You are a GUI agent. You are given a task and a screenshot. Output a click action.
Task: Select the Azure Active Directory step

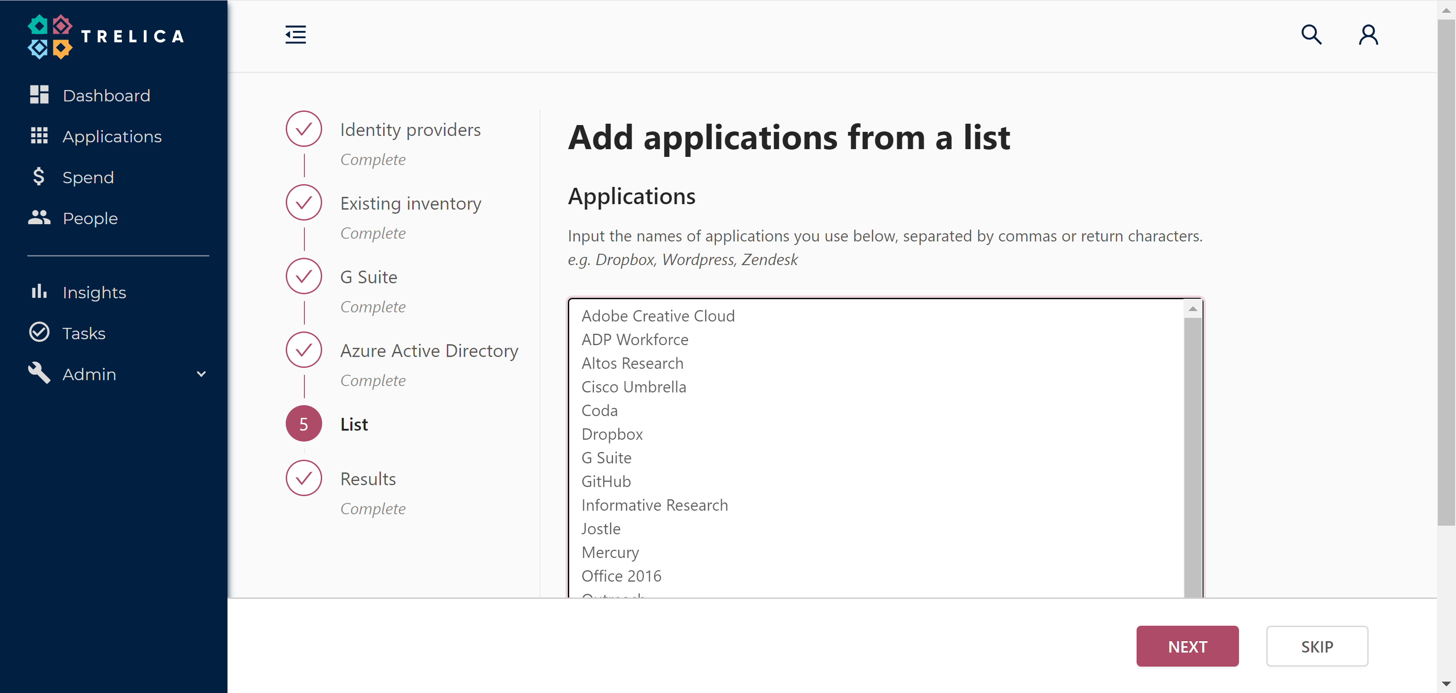coord(429,351)
